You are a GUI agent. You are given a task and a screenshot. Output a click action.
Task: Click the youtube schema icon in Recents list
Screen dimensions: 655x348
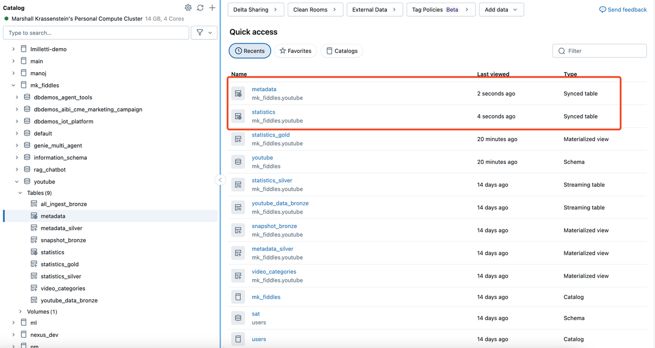(x=238, y=162)
